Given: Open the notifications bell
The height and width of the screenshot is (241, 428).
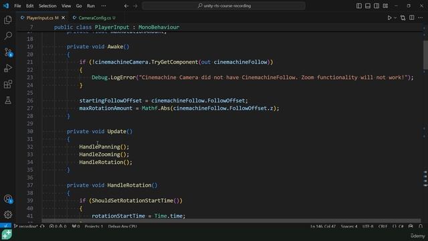Looking at the screenshot, I should tap(421, 226).
